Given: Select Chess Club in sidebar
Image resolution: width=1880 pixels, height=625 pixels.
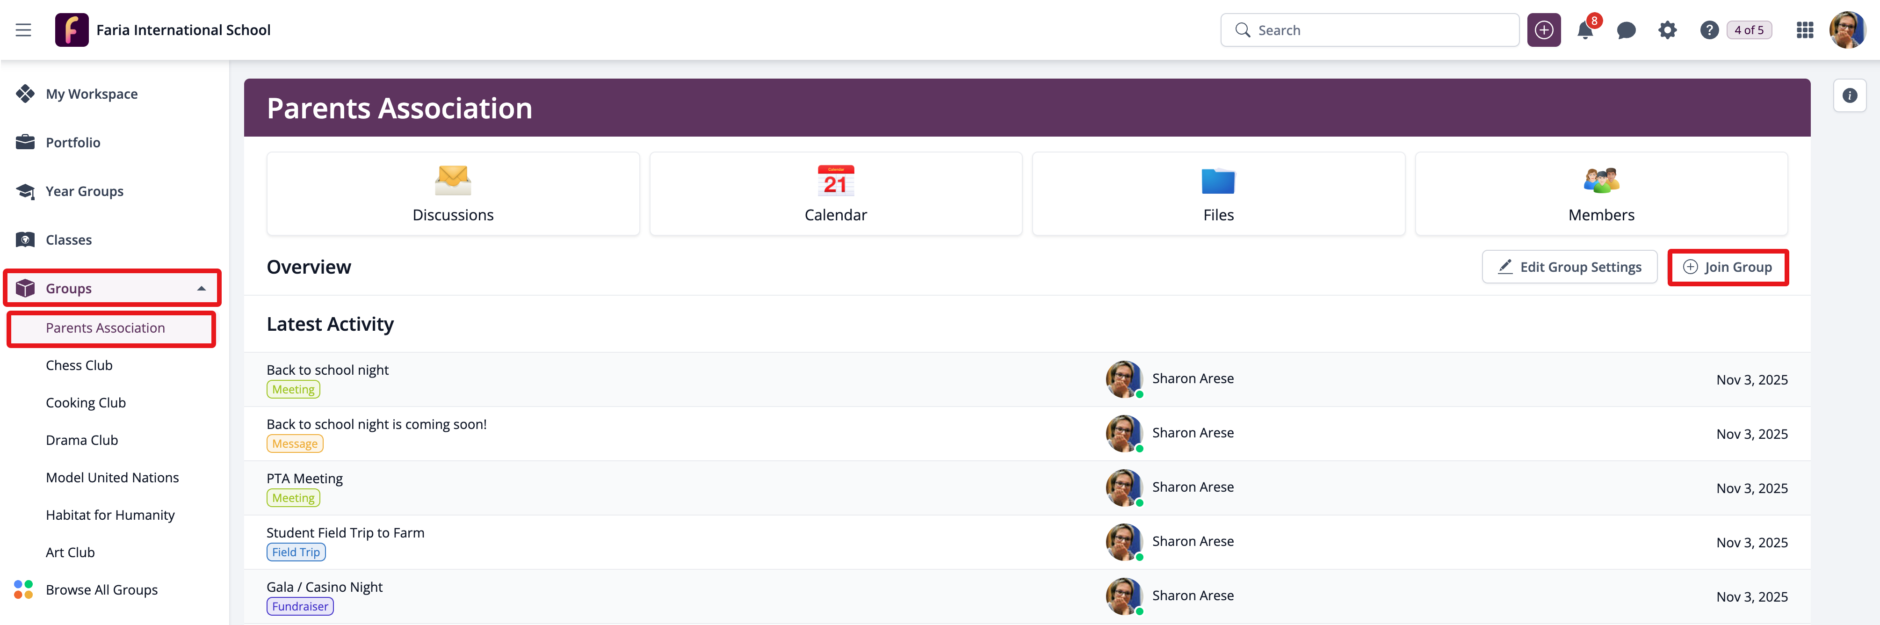Looking at the screenshot, I should click(79, 365).
